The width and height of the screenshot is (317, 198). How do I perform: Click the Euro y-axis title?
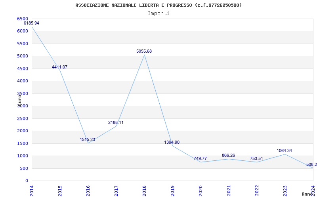click(19, 100)
